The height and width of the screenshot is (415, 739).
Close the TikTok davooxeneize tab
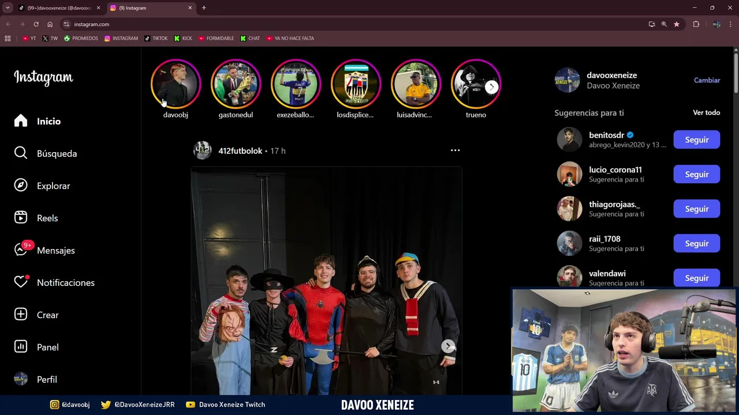98,8
